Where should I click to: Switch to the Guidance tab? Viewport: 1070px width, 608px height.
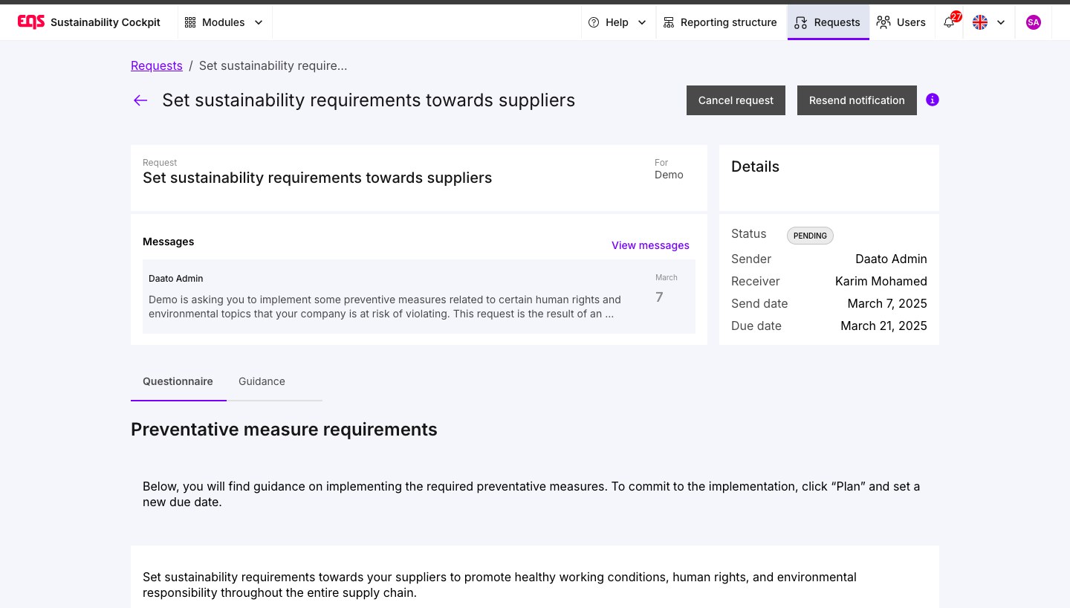(x=262, y=381)
